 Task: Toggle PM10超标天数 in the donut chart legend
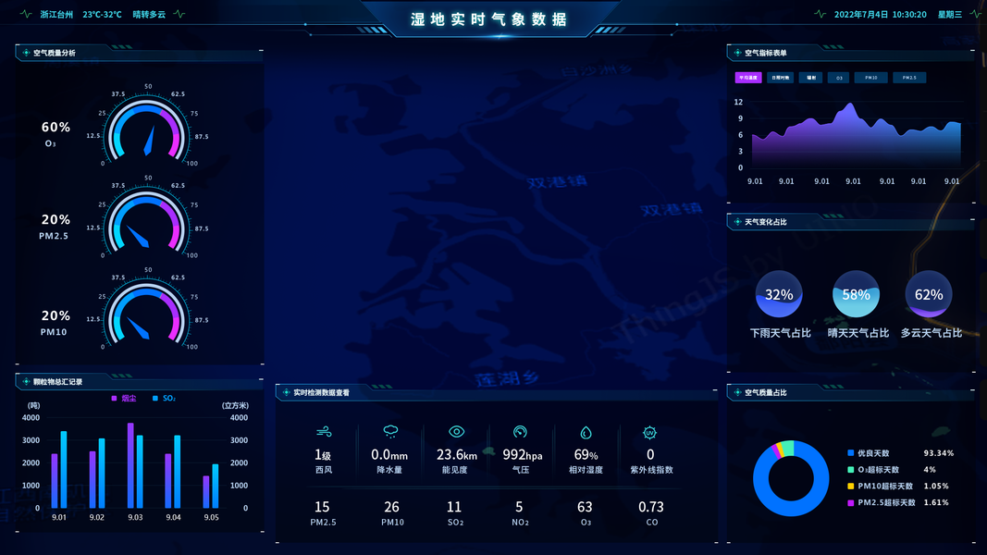pyautogui.click(x=880, y=486)
